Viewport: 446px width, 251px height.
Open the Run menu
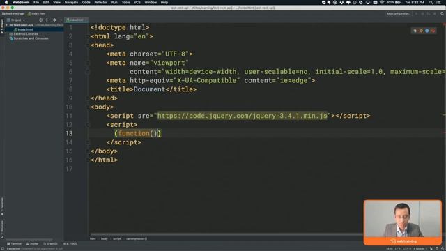[114, 2]
